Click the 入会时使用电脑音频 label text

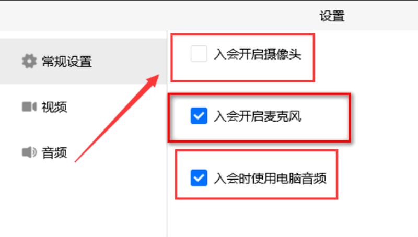(x=270, y=179)
